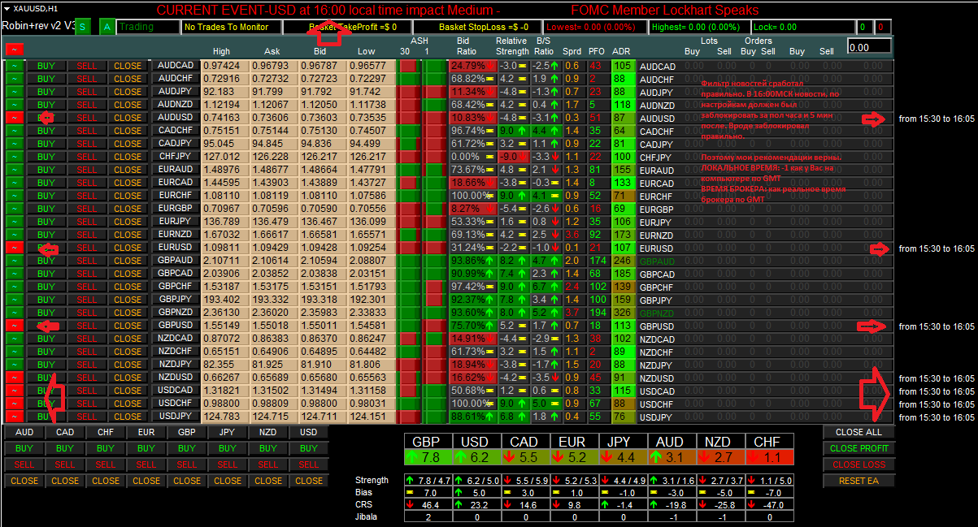Click BUY in the AUDCAD row

[x=46, y=66]
